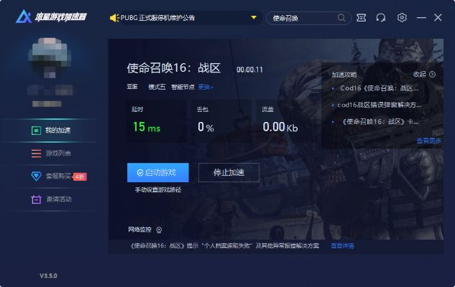This screenshot has width=455, height=287.
Task: Click 查看更多 link in guide panel
Action: tap(429, 141)
